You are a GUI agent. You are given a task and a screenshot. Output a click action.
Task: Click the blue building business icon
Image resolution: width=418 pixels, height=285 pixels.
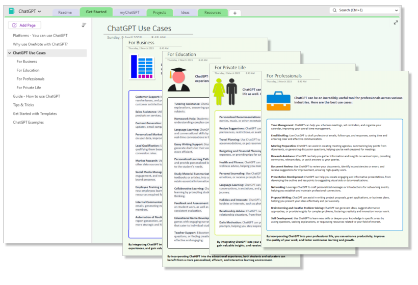coord(142,67)
